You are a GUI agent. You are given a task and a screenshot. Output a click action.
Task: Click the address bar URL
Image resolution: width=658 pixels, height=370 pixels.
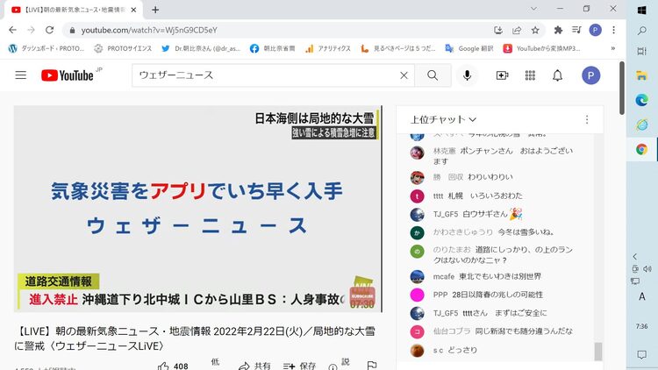coord(149,30)
